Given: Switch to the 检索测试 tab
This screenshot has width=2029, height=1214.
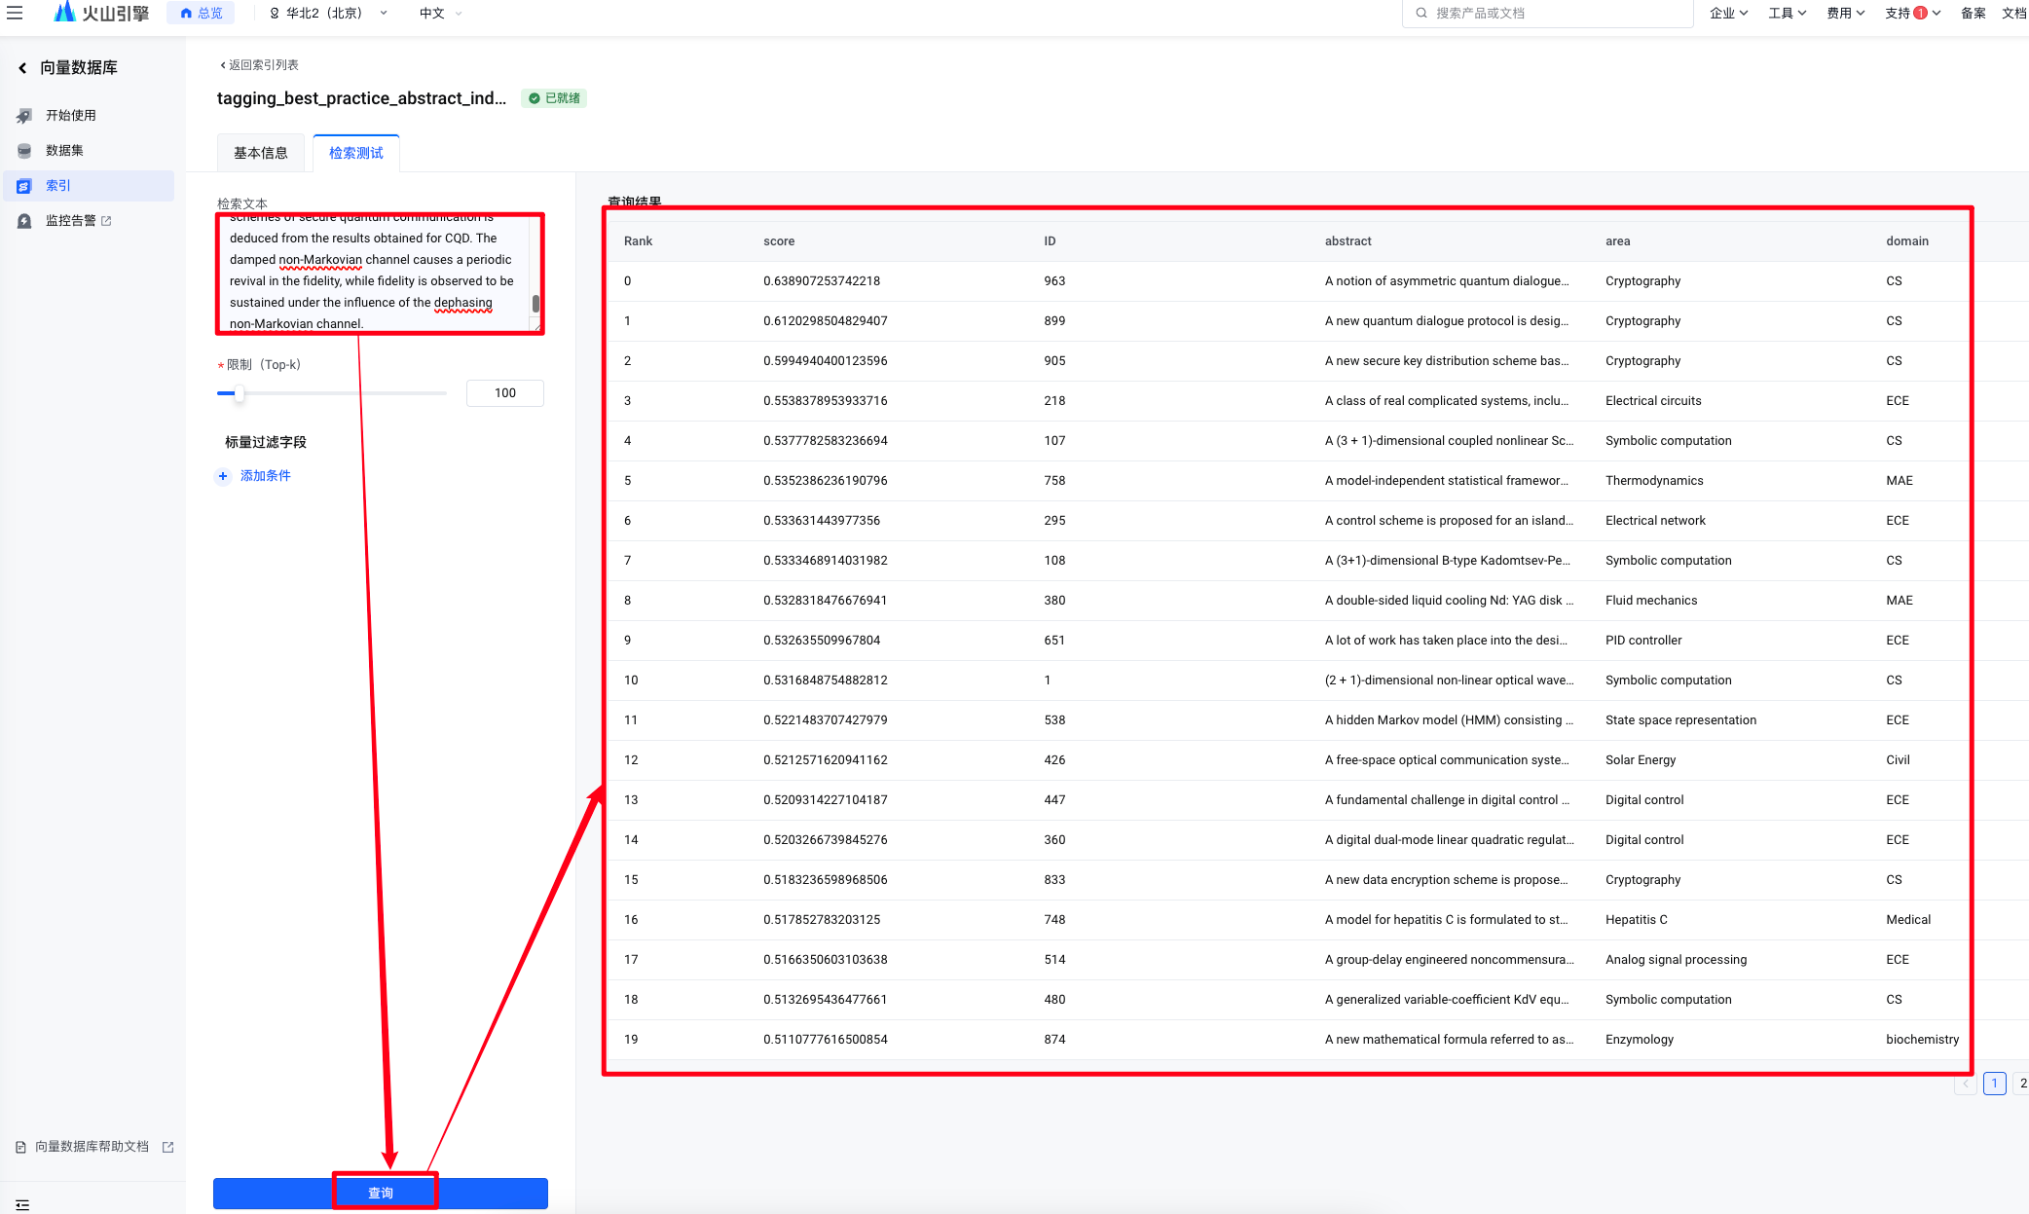Looking at the screenshot, I should 356,153.
